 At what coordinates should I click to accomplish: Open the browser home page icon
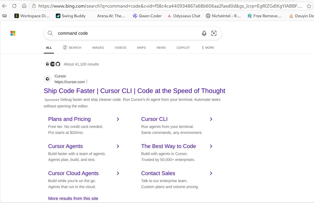24,6
